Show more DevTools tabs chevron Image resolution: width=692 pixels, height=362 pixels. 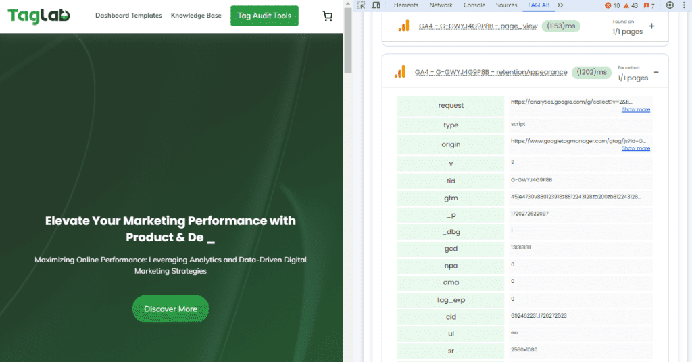[560, 5]
